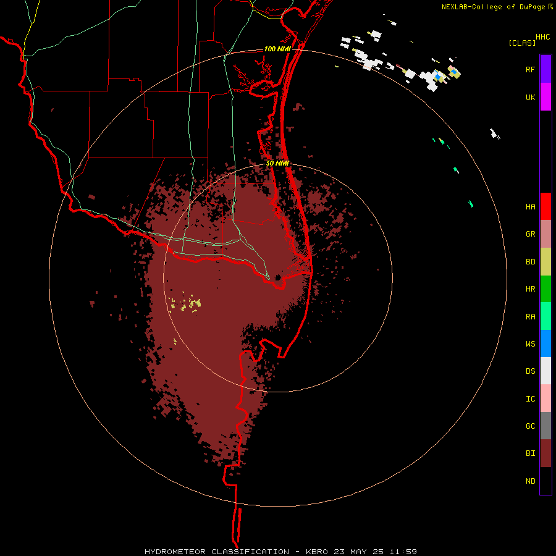Click the WS legend label

click(530, 344)
